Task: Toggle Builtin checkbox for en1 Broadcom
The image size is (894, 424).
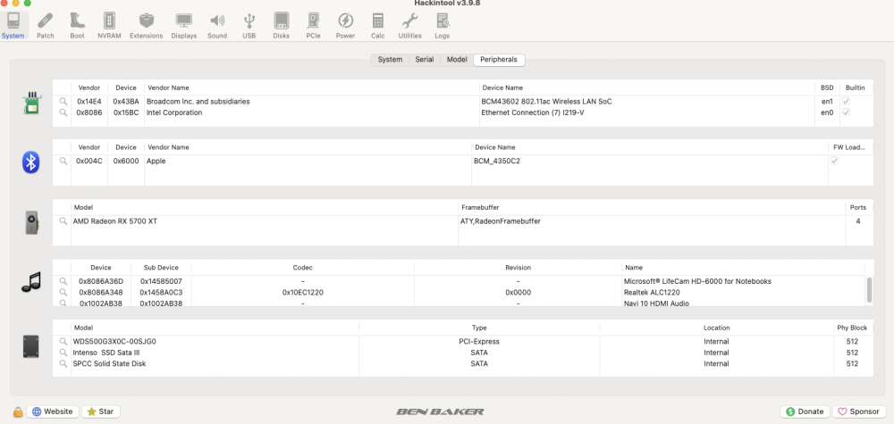Action: point(846,101)
